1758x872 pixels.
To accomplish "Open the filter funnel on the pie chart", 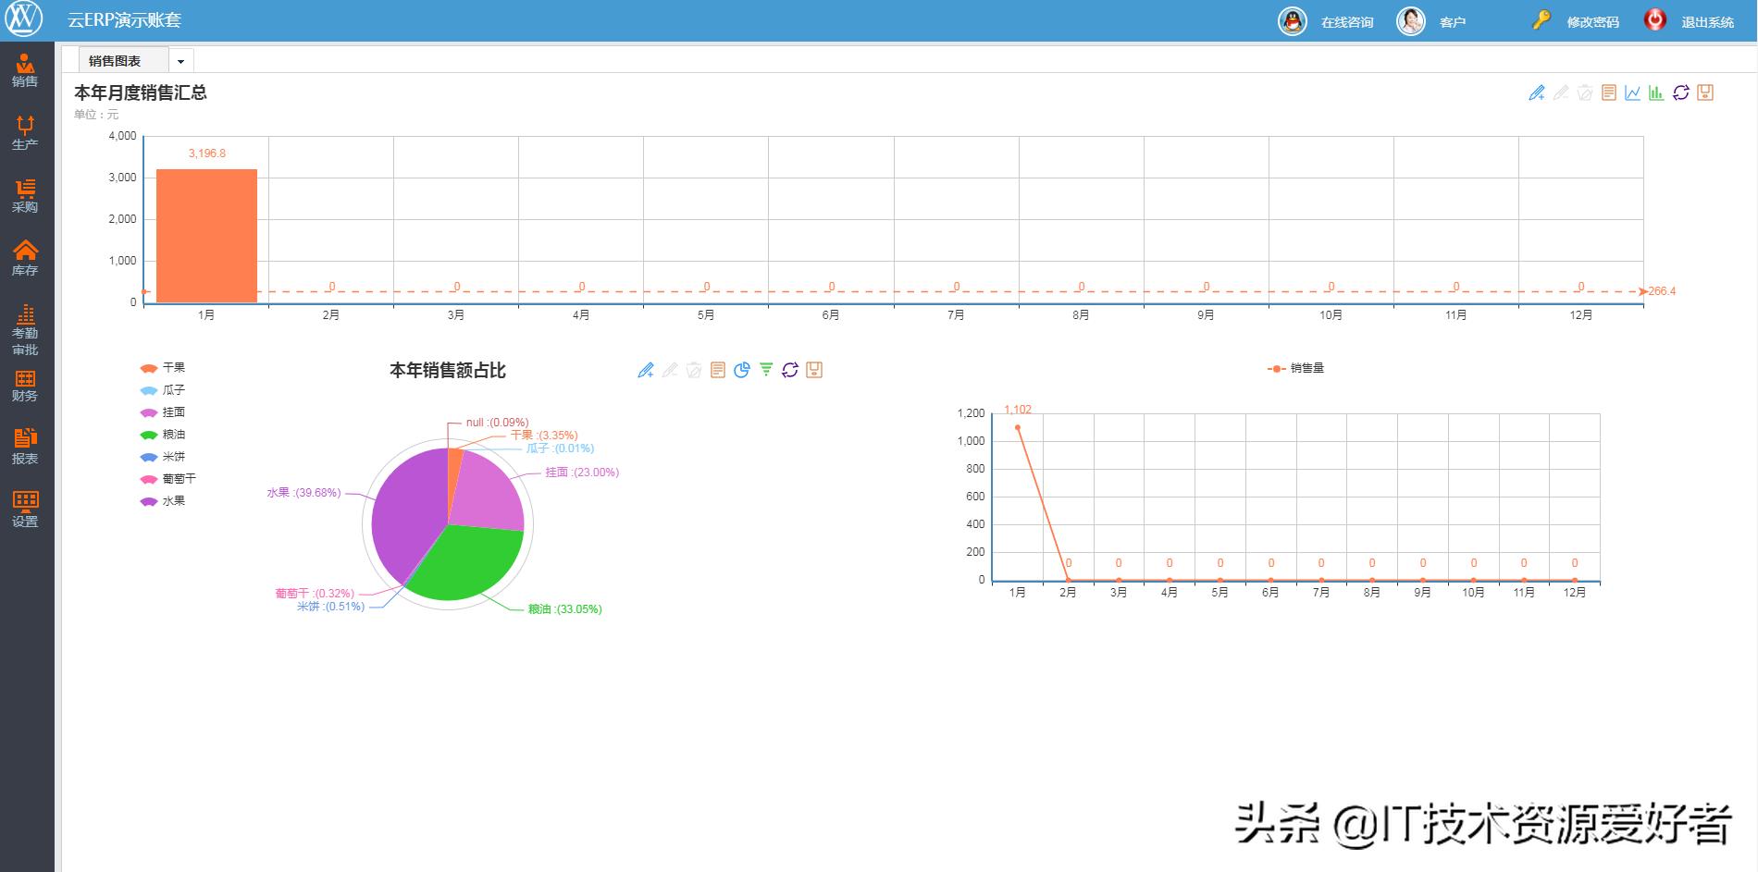I will point(764,369).
